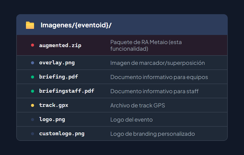Toggle the customlogo.png entry

pos(122,133)
